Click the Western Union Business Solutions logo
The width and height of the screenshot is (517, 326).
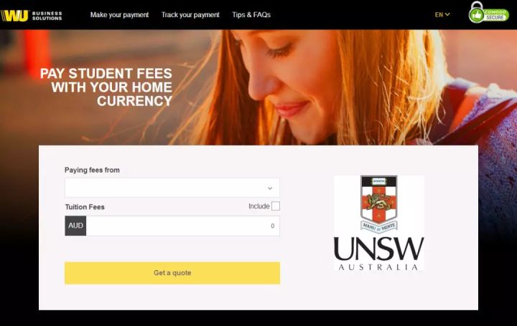pos(32,16)
